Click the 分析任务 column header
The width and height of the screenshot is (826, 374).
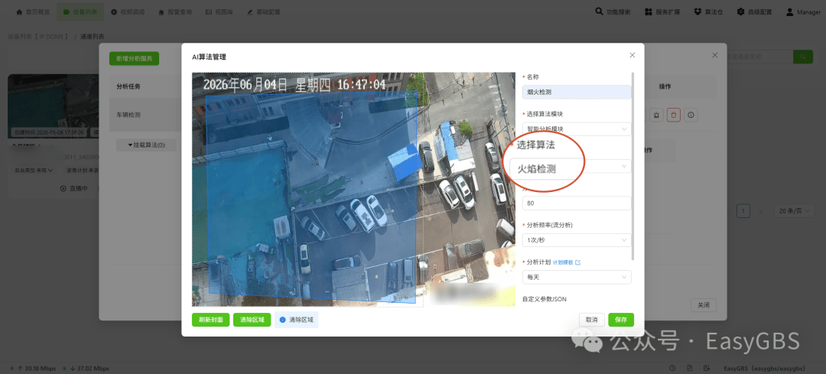pos(128,86)
